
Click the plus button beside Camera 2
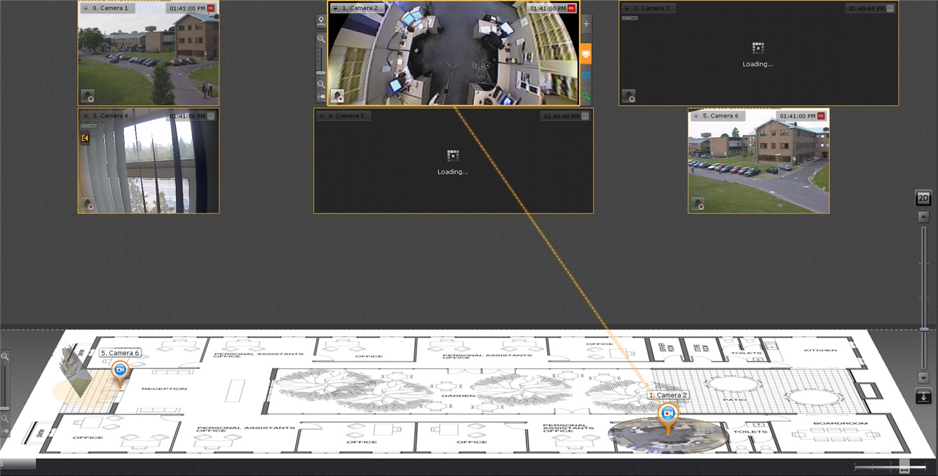586,24
